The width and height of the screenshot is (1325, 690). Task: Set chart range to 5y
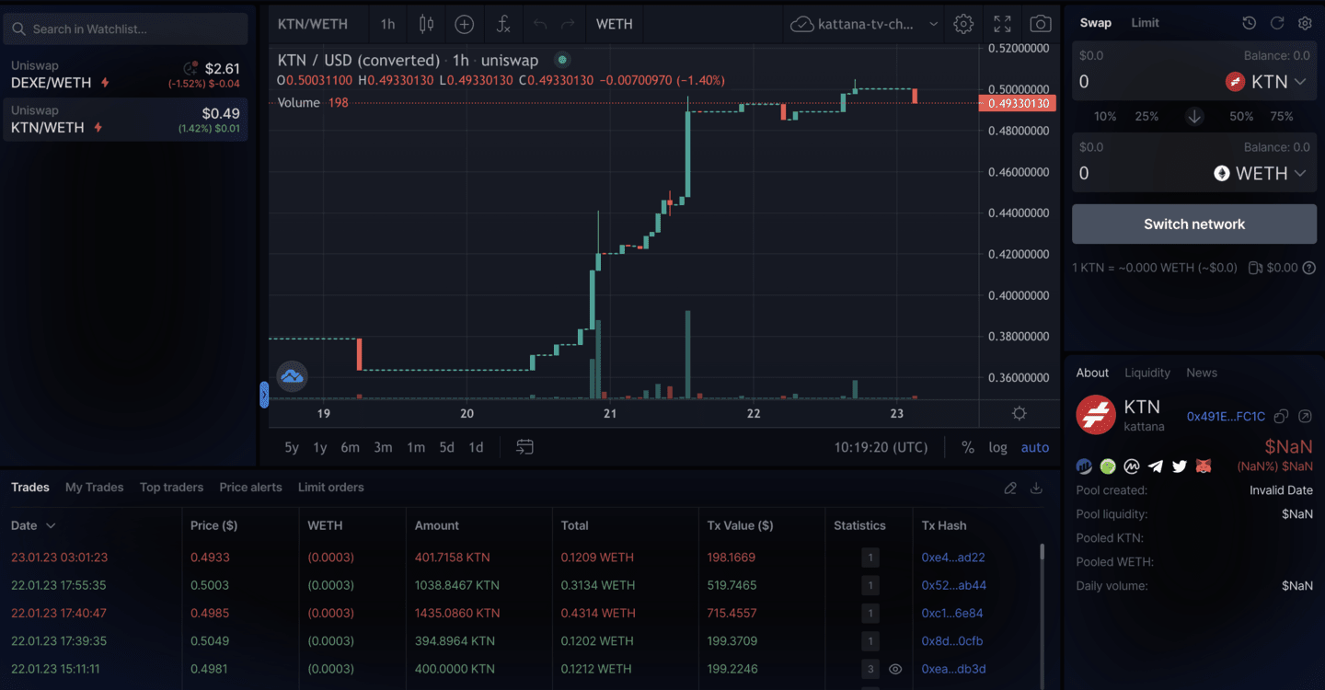pos(292,447)
